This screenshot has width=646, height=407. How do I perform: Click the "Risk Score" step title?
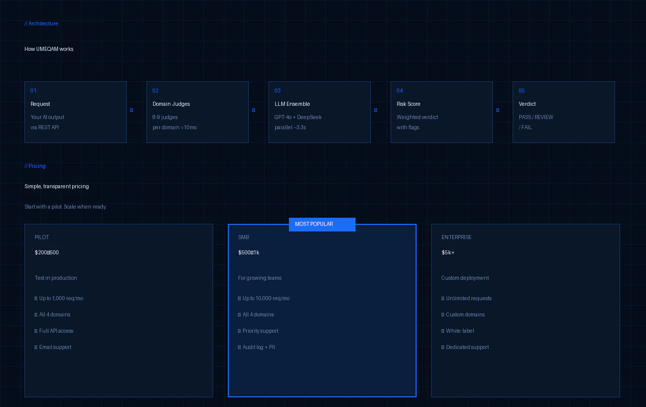tap(408, 104)
